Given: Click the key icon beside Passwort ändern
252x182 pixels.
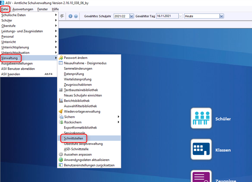Looking at the screenshot, I should [61, 58].
